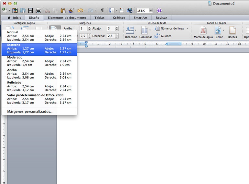Click the Derecha margin stepper arrows
The height and width of the screenshot is (184, 249).
click(117, 36)
